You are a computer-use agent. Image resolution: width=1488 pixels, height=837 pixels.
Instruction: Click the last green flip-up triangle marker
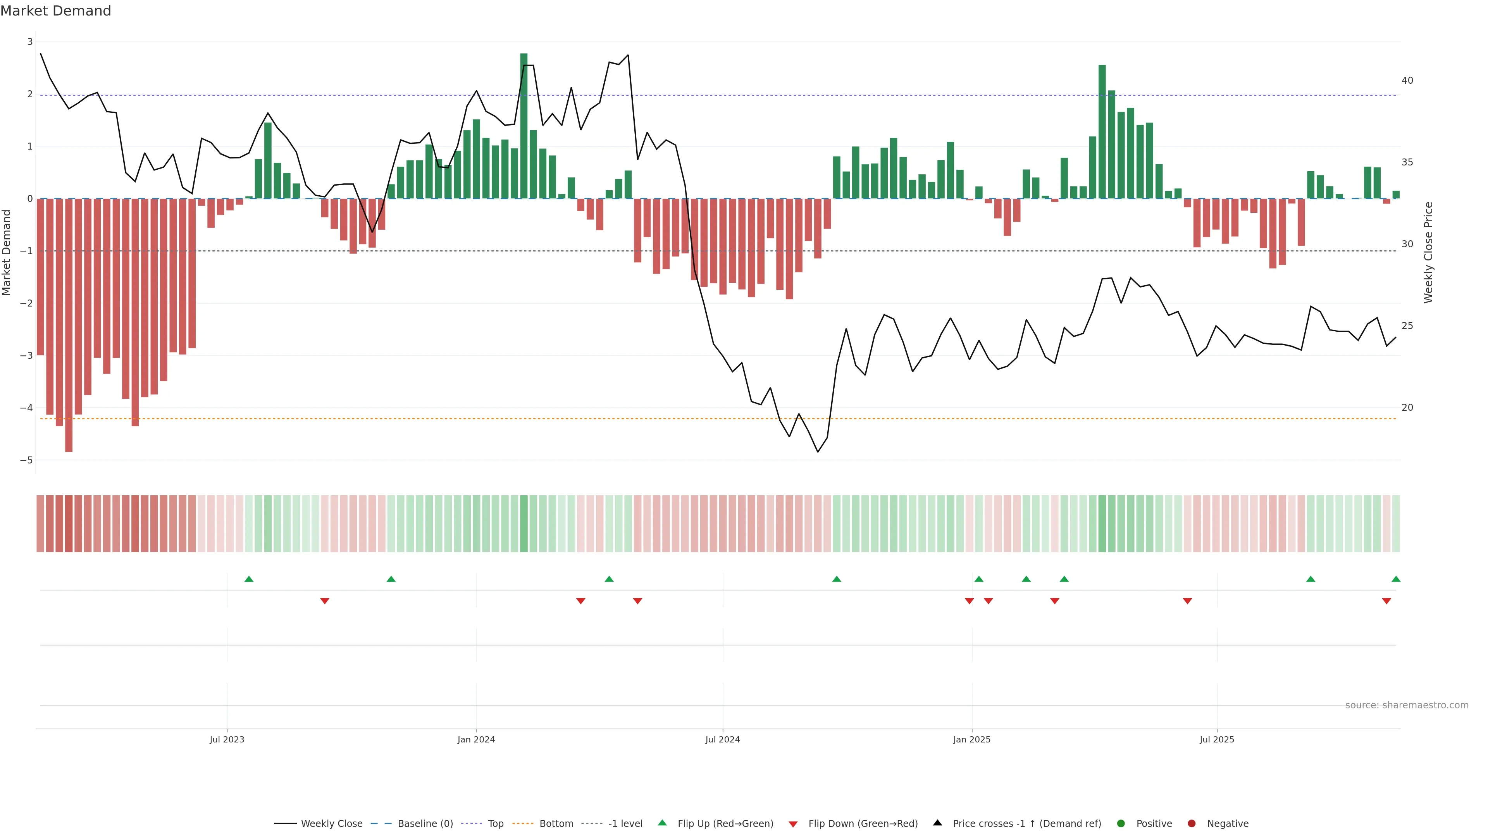tap(1396, 579)
